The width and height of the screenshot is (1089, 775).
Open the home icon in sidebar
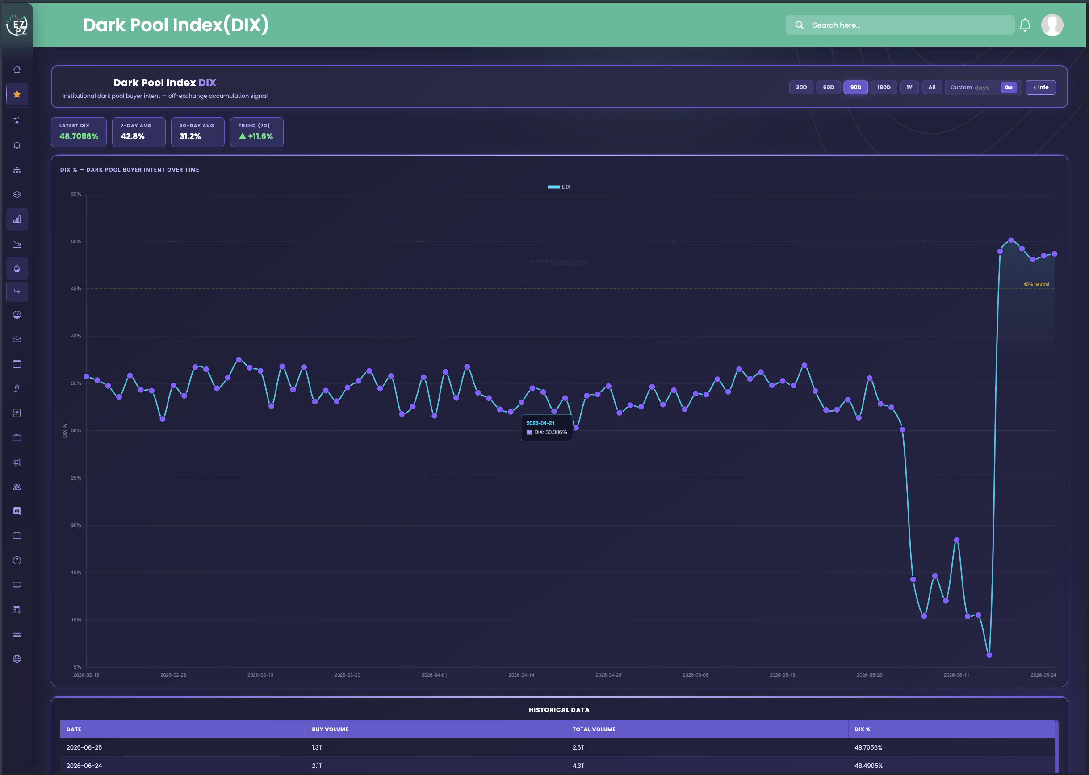tap(17, 70)
